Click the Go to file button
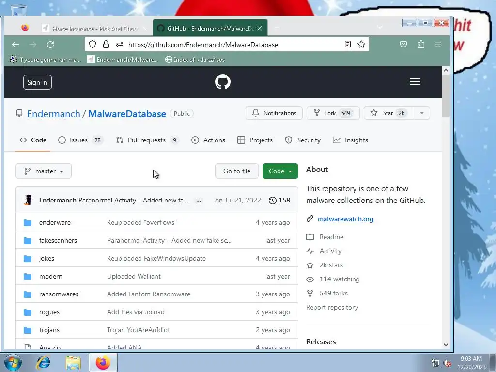This screenshot has height=372, width=496. pyautogui.click(x=236, y=171)
